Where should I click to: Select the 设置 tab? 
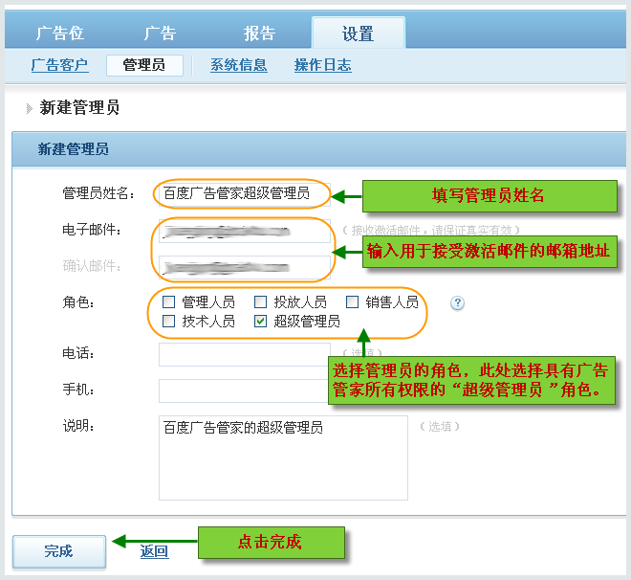[x=359, y=33]
